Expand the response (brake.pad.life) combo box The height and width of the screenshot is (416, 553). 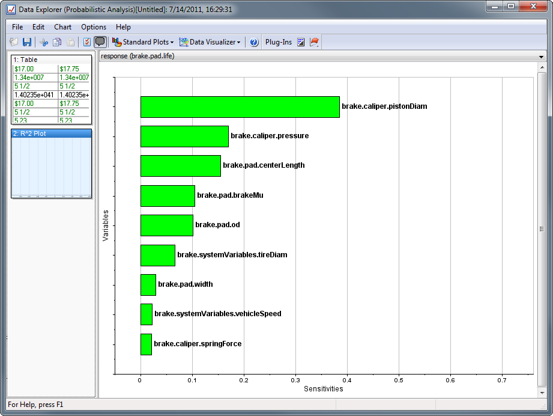click(542, 56)
